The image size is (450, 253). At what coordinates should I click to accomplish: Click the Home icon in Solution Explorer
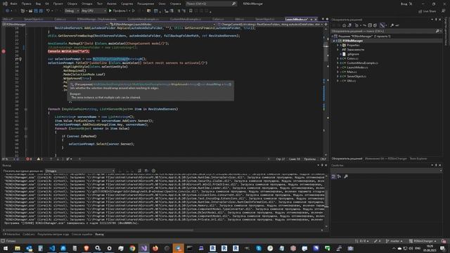[344, 25]
